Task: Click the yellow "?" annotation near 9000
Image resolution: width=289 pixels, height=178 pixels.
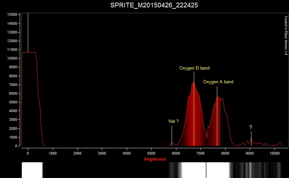Action: click(x=250, y=127)
